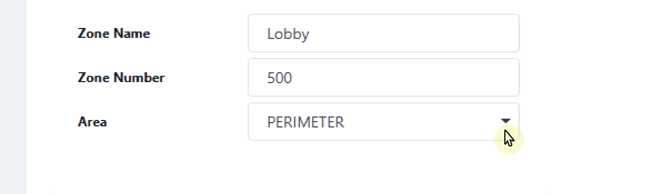Click the Zone Name input field
The image size is (672, 194).
point(383,33)
